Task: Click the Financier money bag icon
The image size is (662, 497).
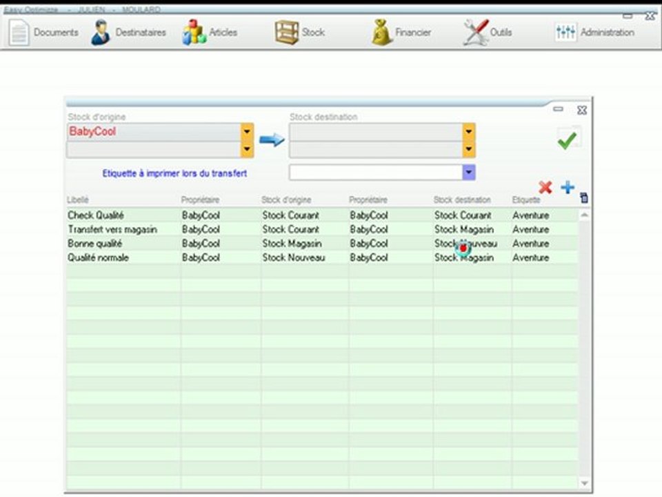Action: tap(381, 32)
